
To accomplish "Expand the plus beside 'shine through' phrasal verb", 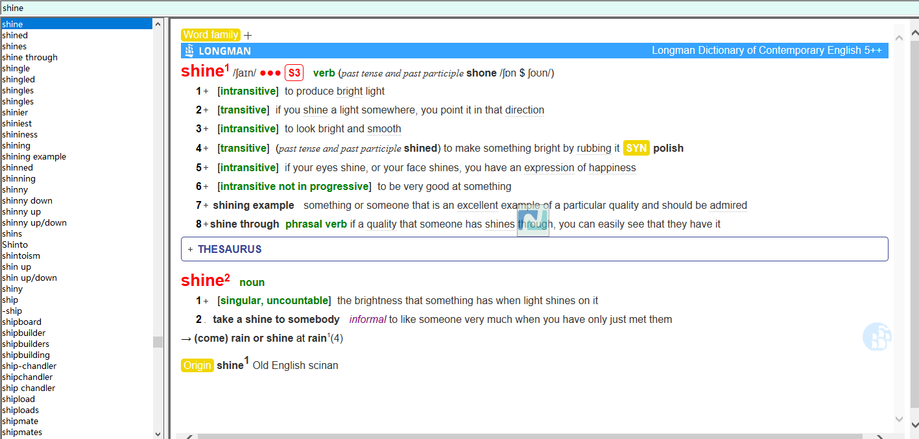I will 206,224.
